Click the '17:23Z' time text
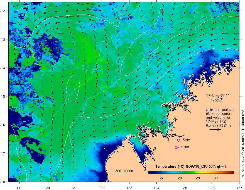The image size is (245, 190). [216, 100]
